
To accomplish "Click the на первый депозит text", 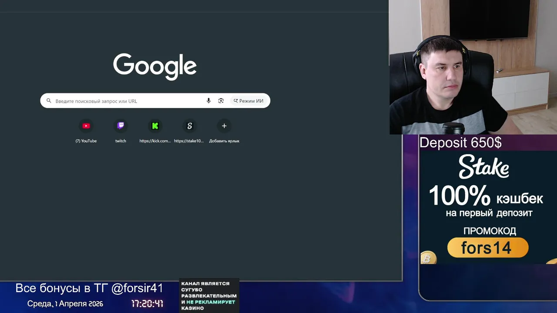I will [489, 213].
